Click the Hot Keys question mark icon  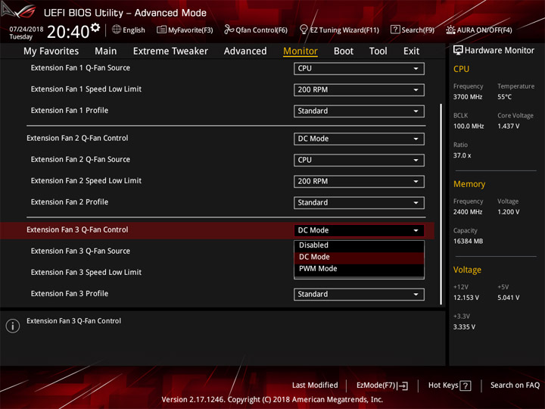[x=465, y=386]
